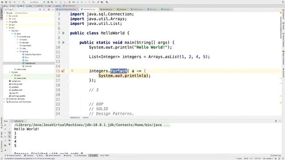The height and width of the screenshot is (160, 285).
Task: Expand the out folder in the project tree
Action: (x=7, y=25)
